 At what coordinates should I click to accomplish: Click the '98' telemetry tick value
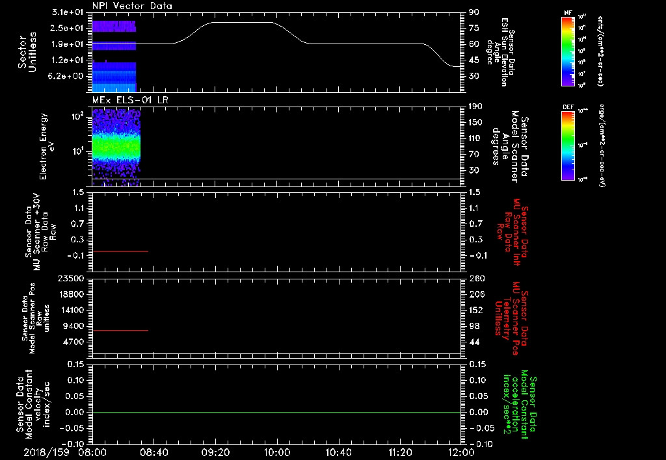tap(474, 326)
